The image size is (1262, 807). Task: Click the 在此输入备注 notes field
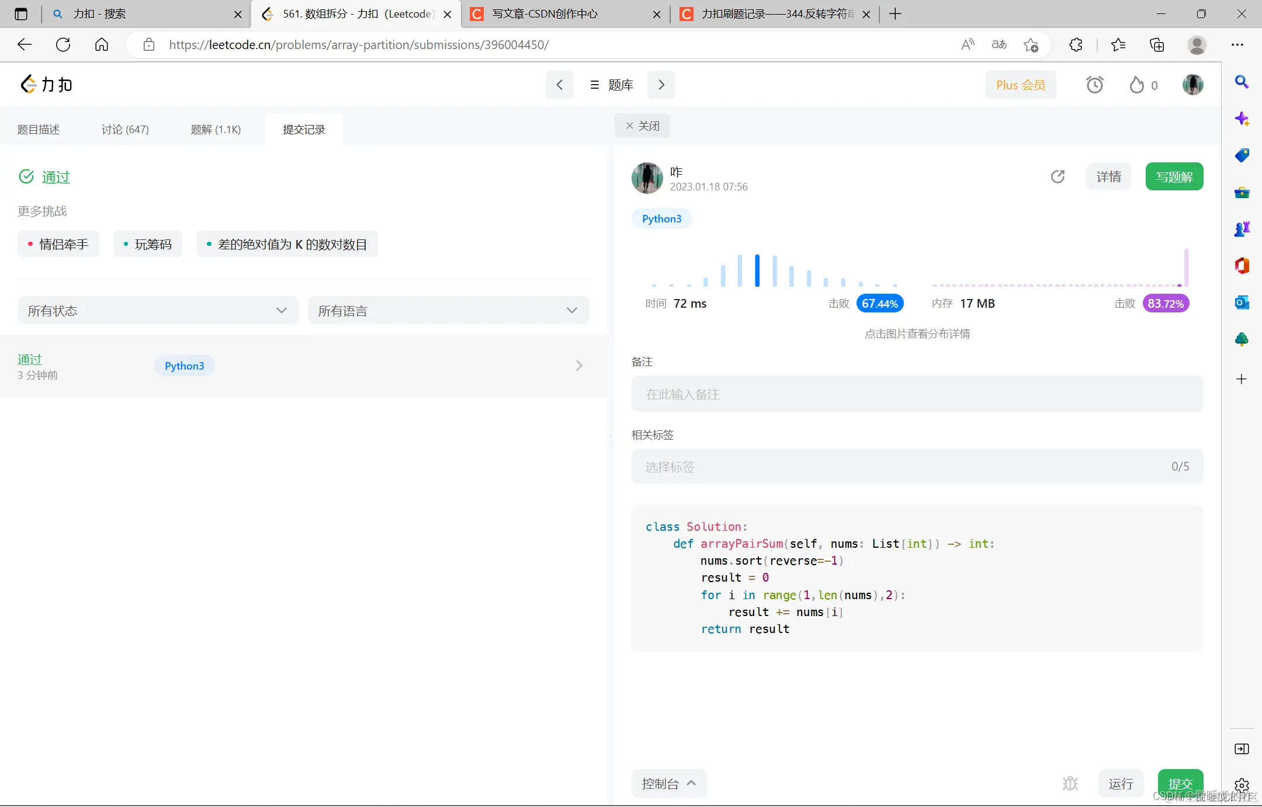click(917, 394)
